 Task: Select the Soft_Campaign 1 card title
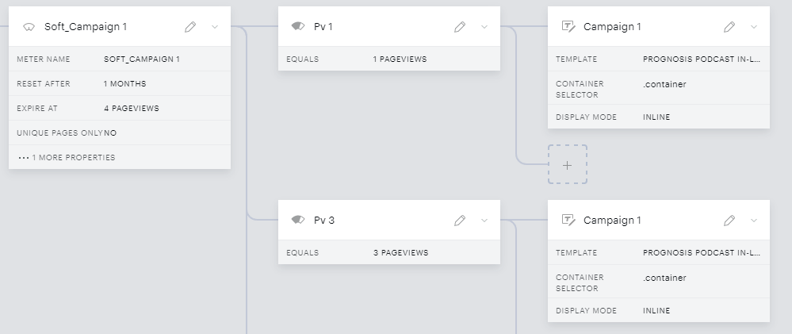point(86,27)
